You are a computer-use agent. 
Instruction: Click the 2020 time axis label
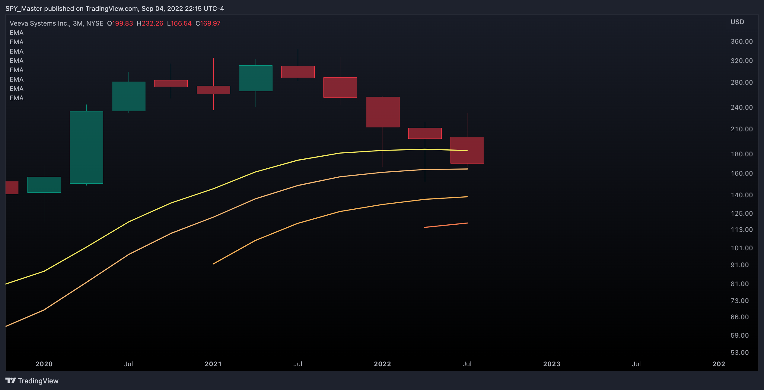44,364
